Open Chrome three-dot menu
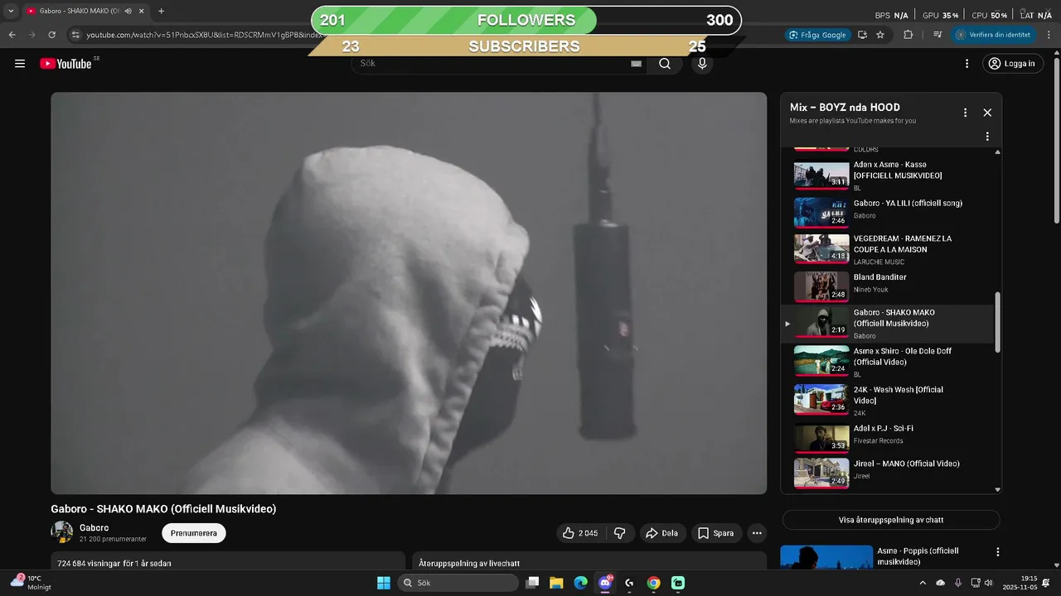This screenshot has height=596, width=1061. [1049, 35]
